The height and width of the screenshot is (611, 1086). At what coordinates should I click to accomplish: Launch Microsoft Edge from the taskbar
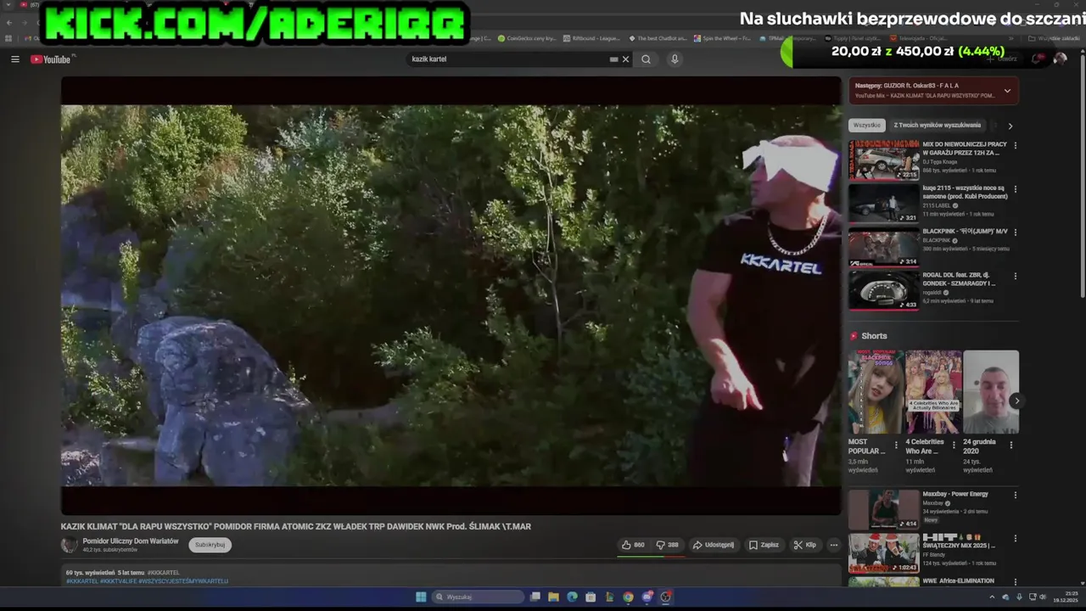[573, 597]
